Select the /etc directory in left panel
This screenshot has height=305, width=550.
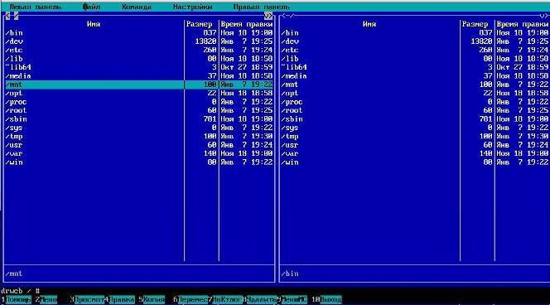tap(139, 50)
